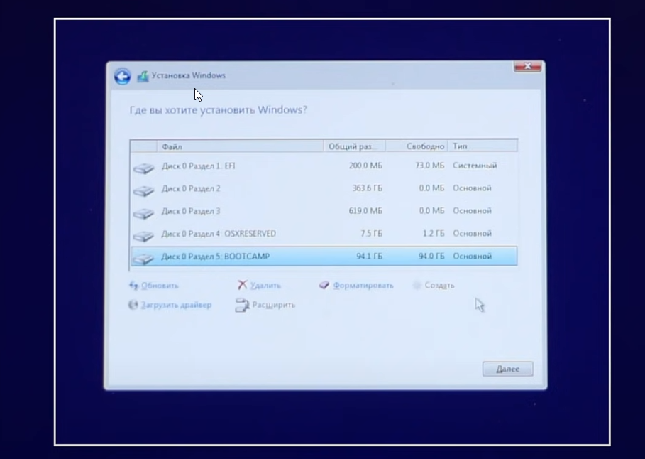
Task: Sort by the Тип column header
Action: click(461, 146)
